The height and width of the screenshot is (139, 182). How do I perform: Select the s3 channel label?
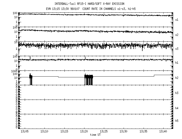[177, 49]
